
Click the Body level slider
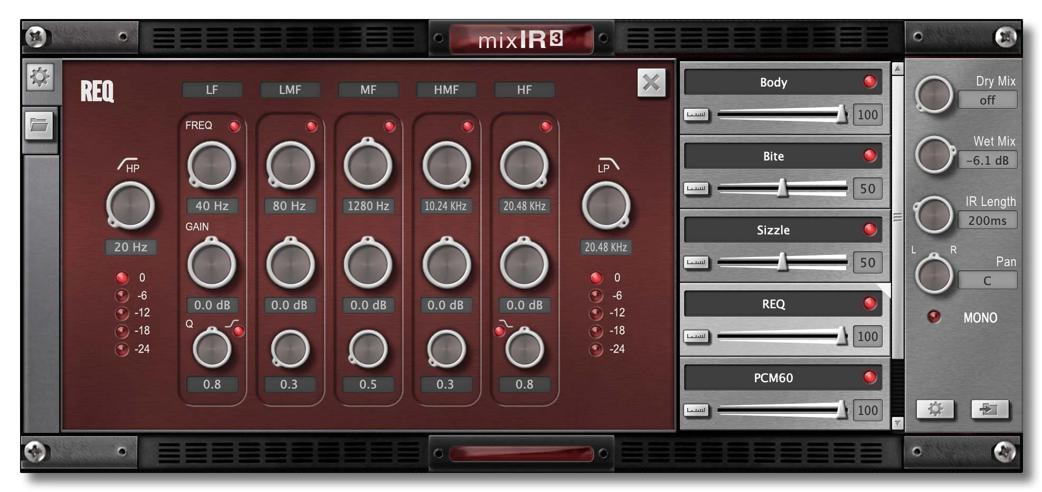[782, 115]
